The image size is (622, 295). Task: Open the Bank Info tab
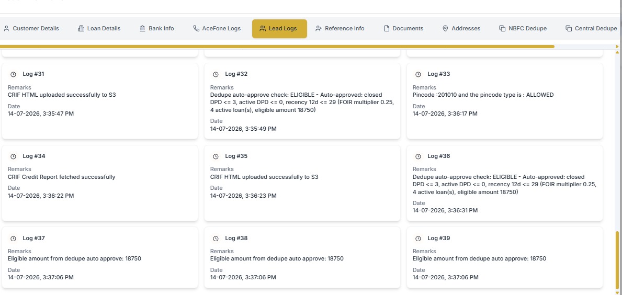(x=157, y=29)
